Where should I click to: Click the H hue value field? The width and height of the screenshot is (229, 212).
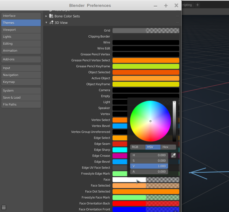point(149,155)
